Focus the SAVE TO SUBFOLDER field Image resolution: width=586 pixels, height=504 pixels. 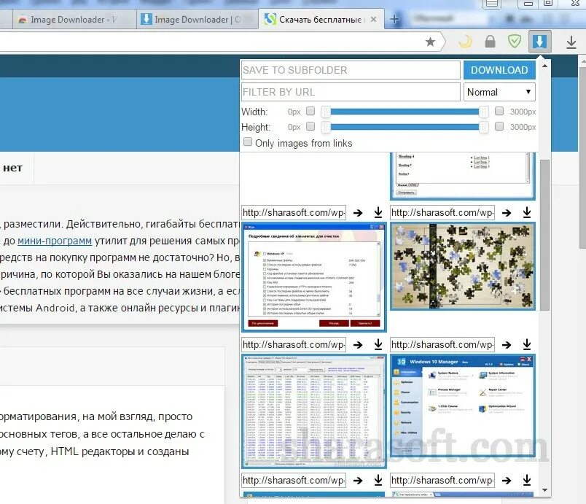click(x=351, y=70)
